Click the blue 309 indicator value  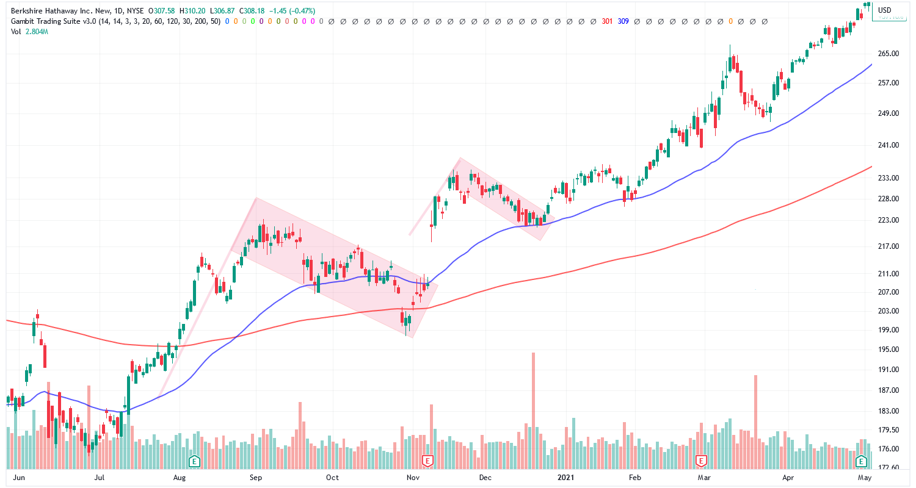pyautogui.click(x=623, y=21)
